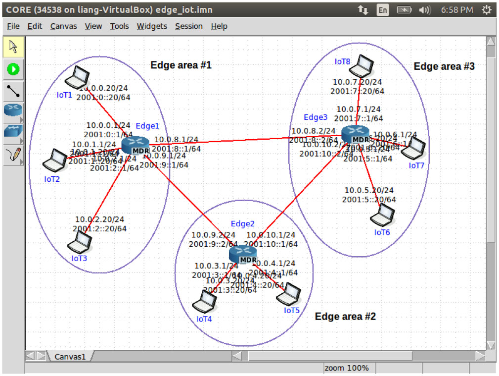This screenshot has height=376, width=499.
Task: Open the En keyboard language indicator
Action: (382, 10)
